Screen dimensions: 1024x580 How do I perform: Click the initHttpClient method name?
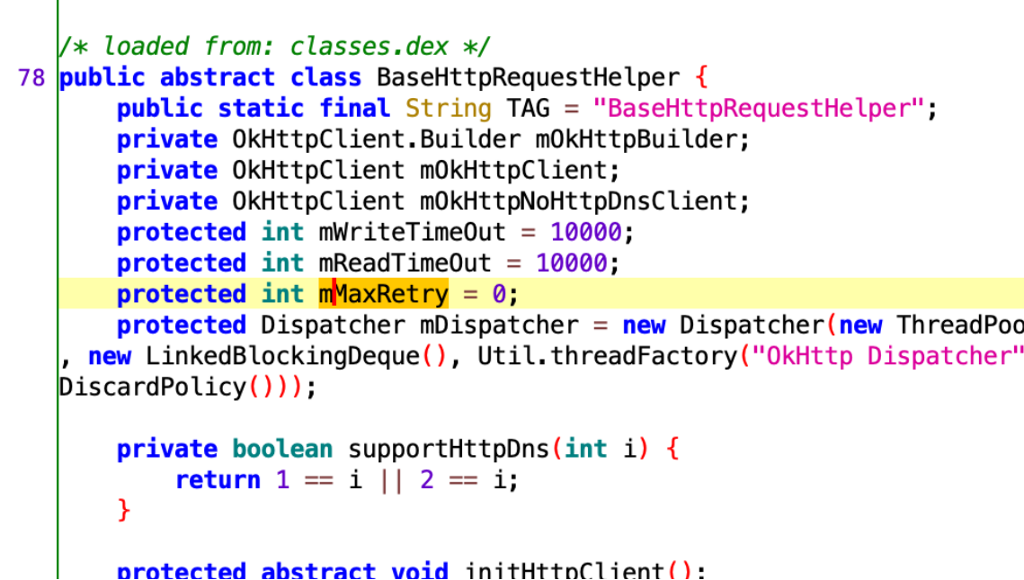pyautogui.click(x=565, y=572)
